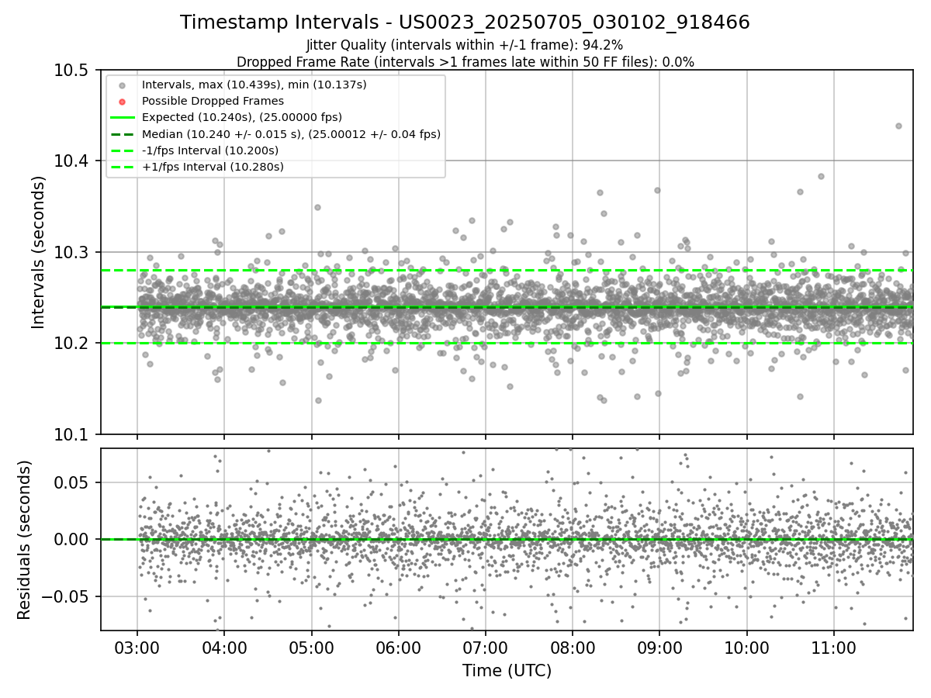Click the Intervals (seconds) y-axis label
The height and width of the screenshot is (698, 931).
(x=39, y=251)
